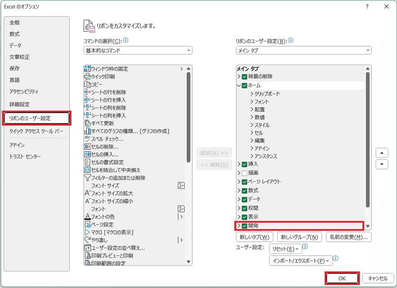
Task: Expand the 開発 tab node
Action: pos(239,226)
